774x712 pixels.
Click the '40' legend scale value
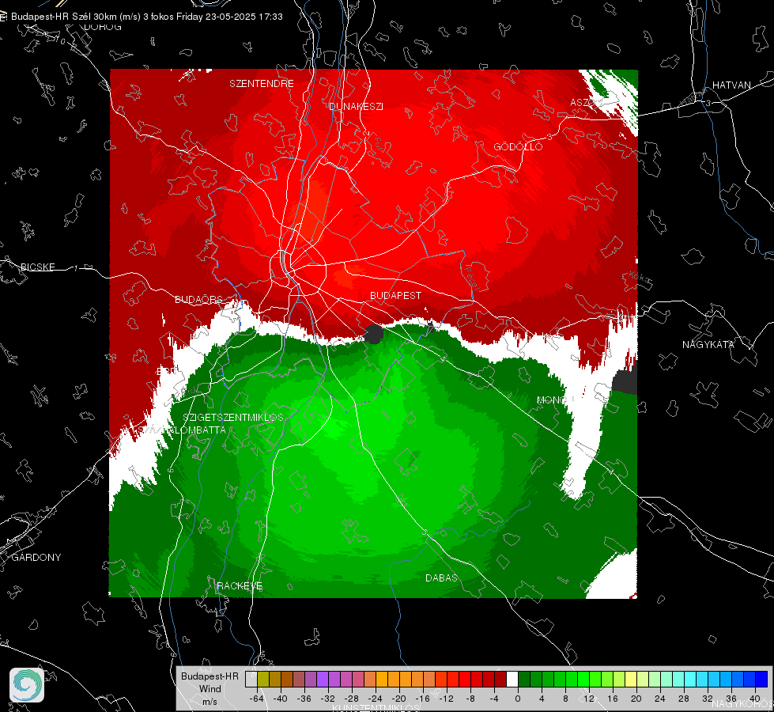755,699
